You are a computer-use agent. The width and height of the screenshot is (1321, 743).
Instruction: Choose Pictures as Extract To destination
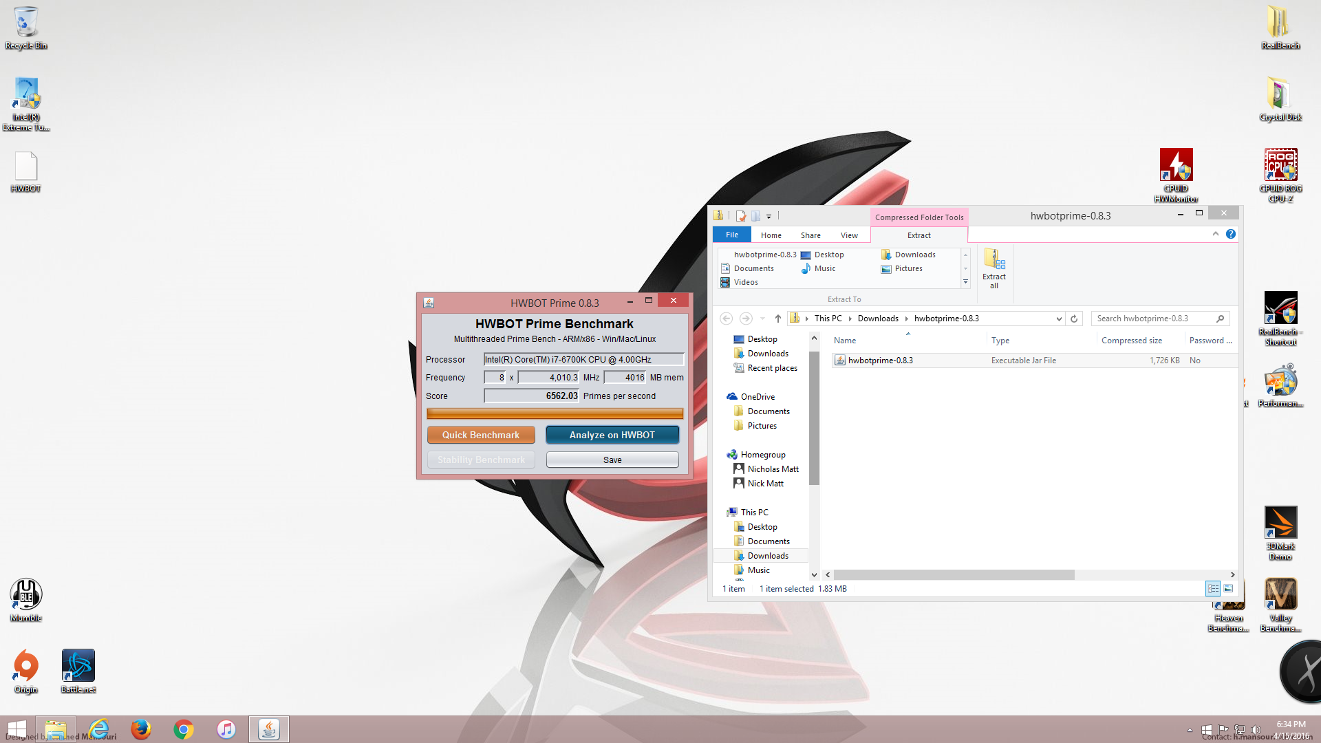(901, 268)
